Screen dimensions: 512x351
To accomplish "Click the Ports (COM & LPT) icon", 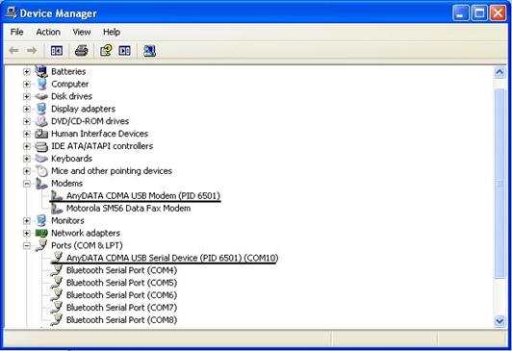I will point(41,245).
